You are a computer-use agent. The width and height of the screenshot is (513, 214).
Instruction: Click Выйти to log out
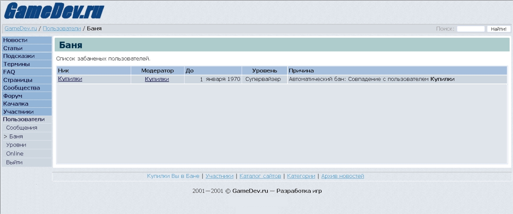tap(27, 162)
